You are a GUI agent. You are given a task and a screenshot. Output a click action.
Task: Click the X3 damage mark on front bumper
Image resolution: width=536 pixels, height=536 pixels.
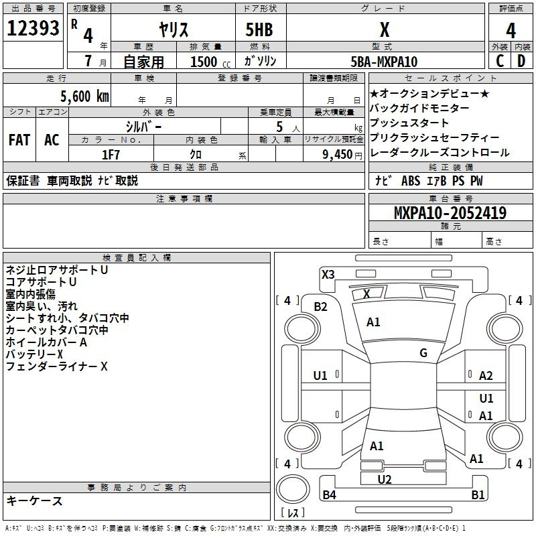coord(328,274)
